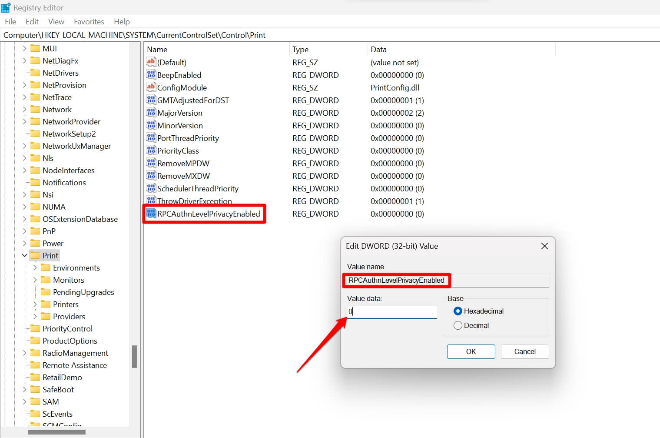Click inside the Value data field

391,312
